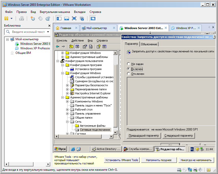Click the library search text field

(28, 32)
